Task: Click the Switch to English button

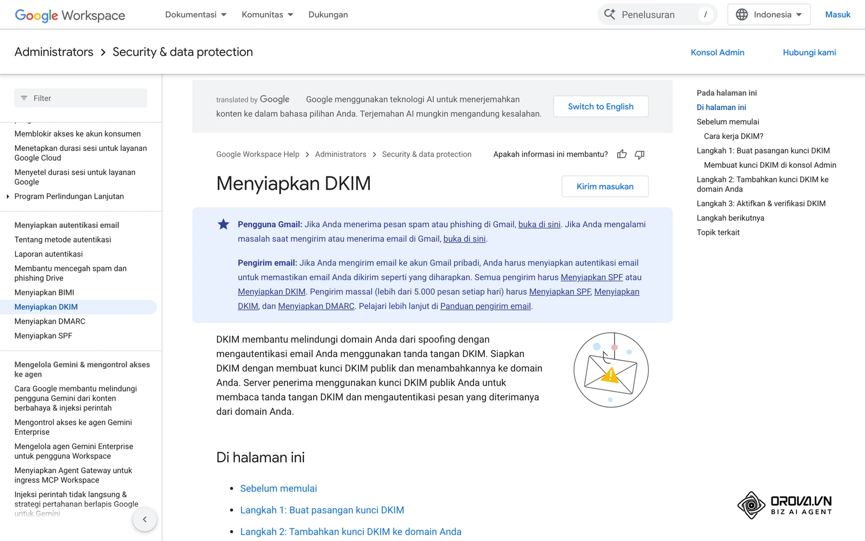Action: point(601,107)
